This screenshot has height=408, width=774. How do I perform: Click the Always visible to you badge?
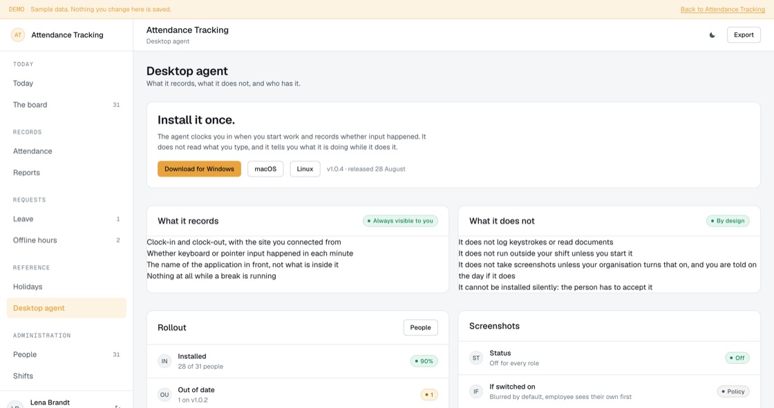pyautogui.click(x=400, y=221)
